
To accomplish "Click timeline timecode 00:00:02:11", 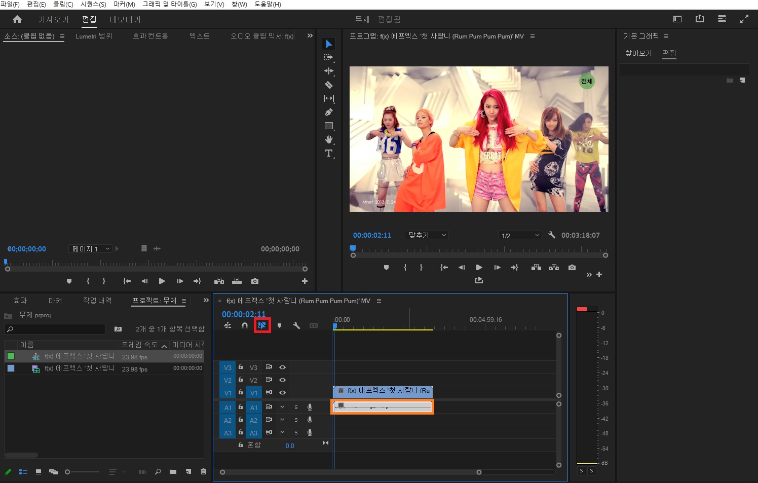I will [x=244, y=314].
